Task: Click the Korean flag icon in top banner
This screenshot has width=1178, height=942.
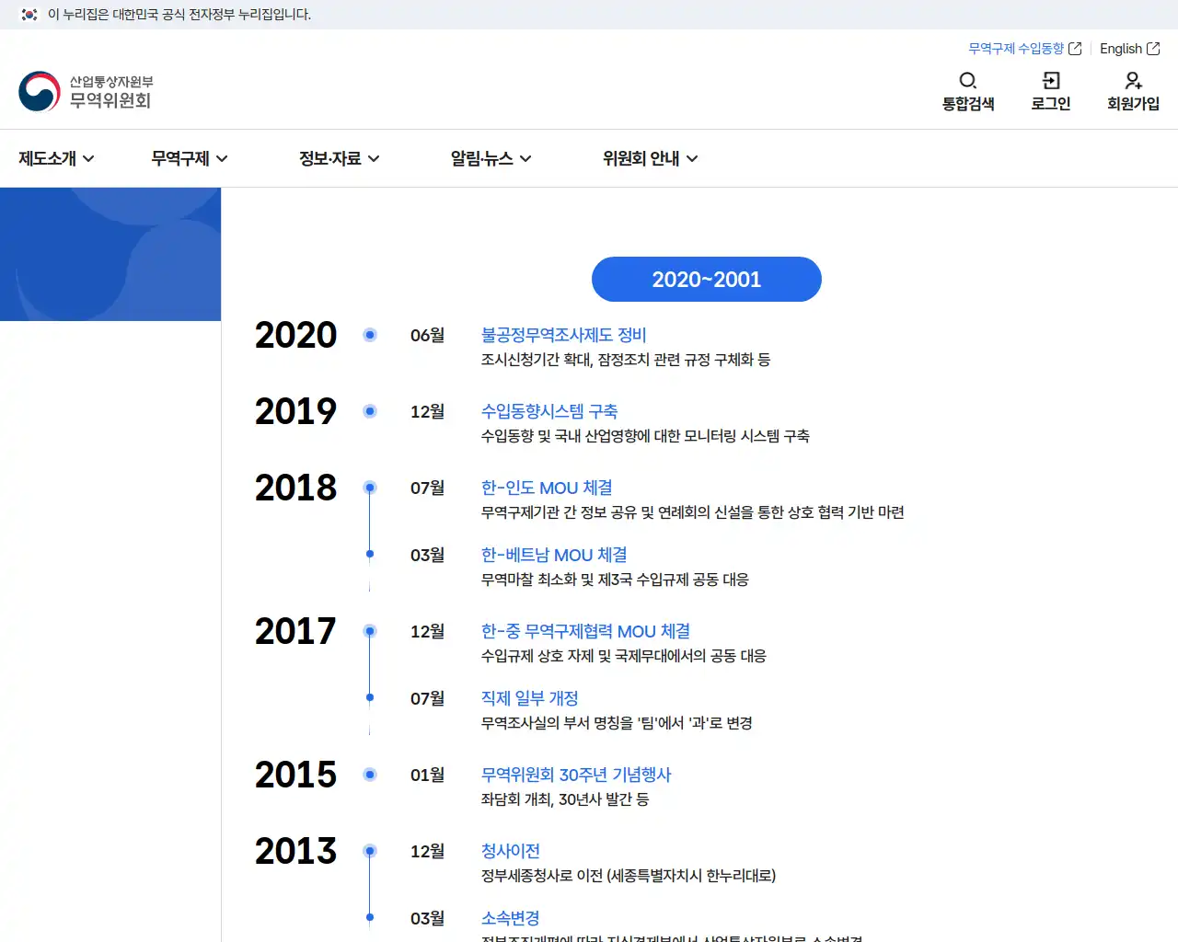Action: (x=29, y=15)
